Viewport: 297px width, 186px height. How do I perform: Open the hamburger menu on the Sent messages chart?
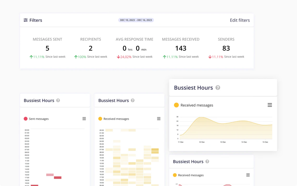(84, 119)
